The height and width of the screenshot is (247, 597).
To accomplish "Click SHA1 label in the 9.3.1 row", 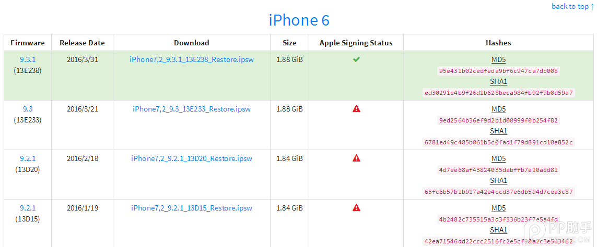I will point(498,81).
